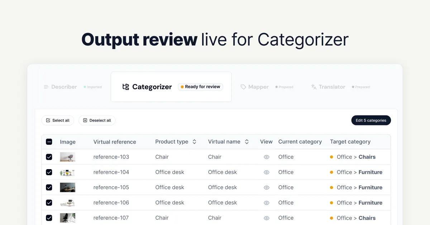Open the reference-104 product thumbnail

coord(67,172)
